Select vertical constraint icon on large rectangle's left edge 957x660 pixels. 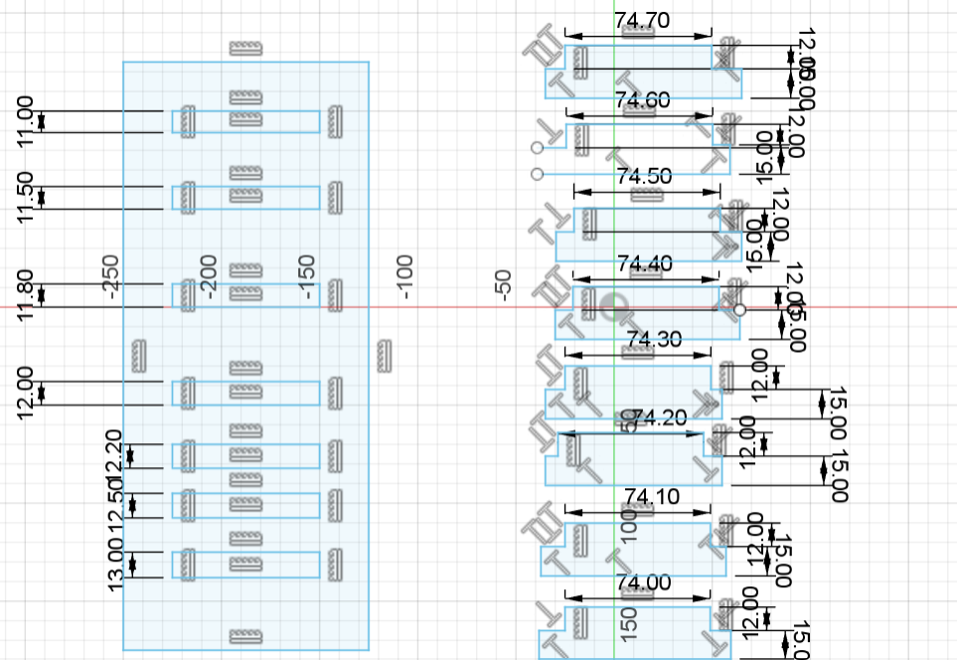coord(138,354)
